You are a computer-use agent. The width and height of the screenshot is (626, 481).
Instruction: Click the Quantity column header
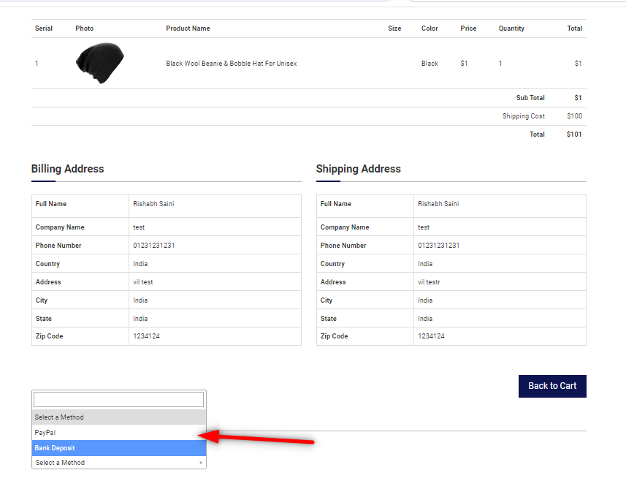[x=511, y=29]
